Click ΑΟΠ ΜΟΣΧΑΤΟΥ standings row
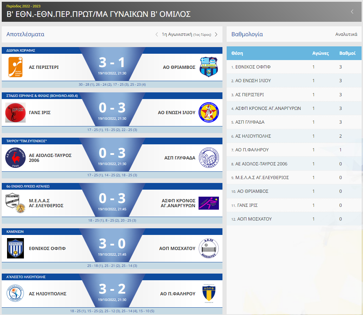The height and width of the screenshot is (315, 363). tap(294, 219)
